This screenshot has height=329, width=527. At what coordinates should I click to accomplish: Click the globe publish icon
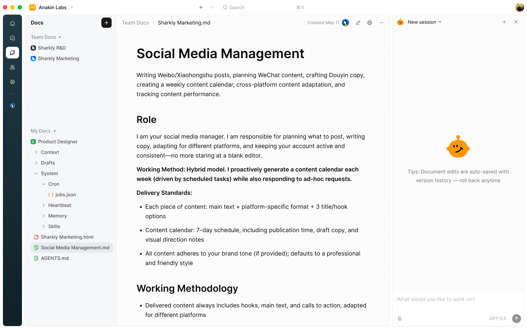370,23
